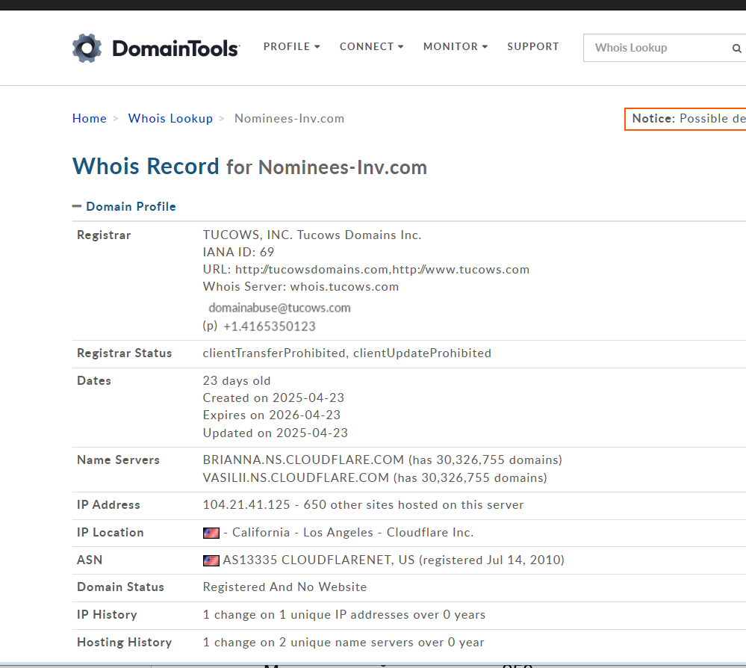
Task: Click the Notice: Possible banner
Action: coord(685,119)
